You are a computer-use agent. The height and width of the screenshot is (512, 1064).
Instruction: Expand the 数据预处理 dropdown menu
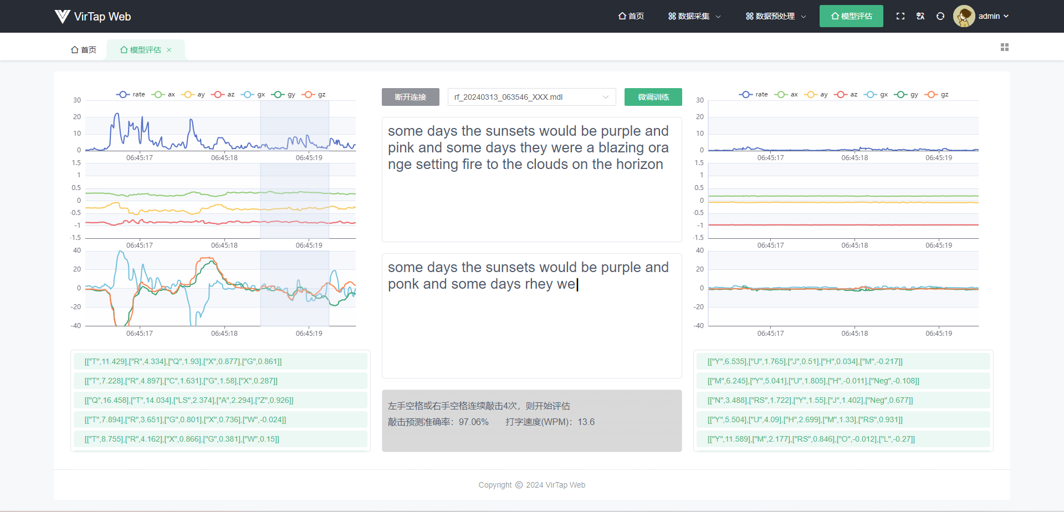click(x=775, y=17)
